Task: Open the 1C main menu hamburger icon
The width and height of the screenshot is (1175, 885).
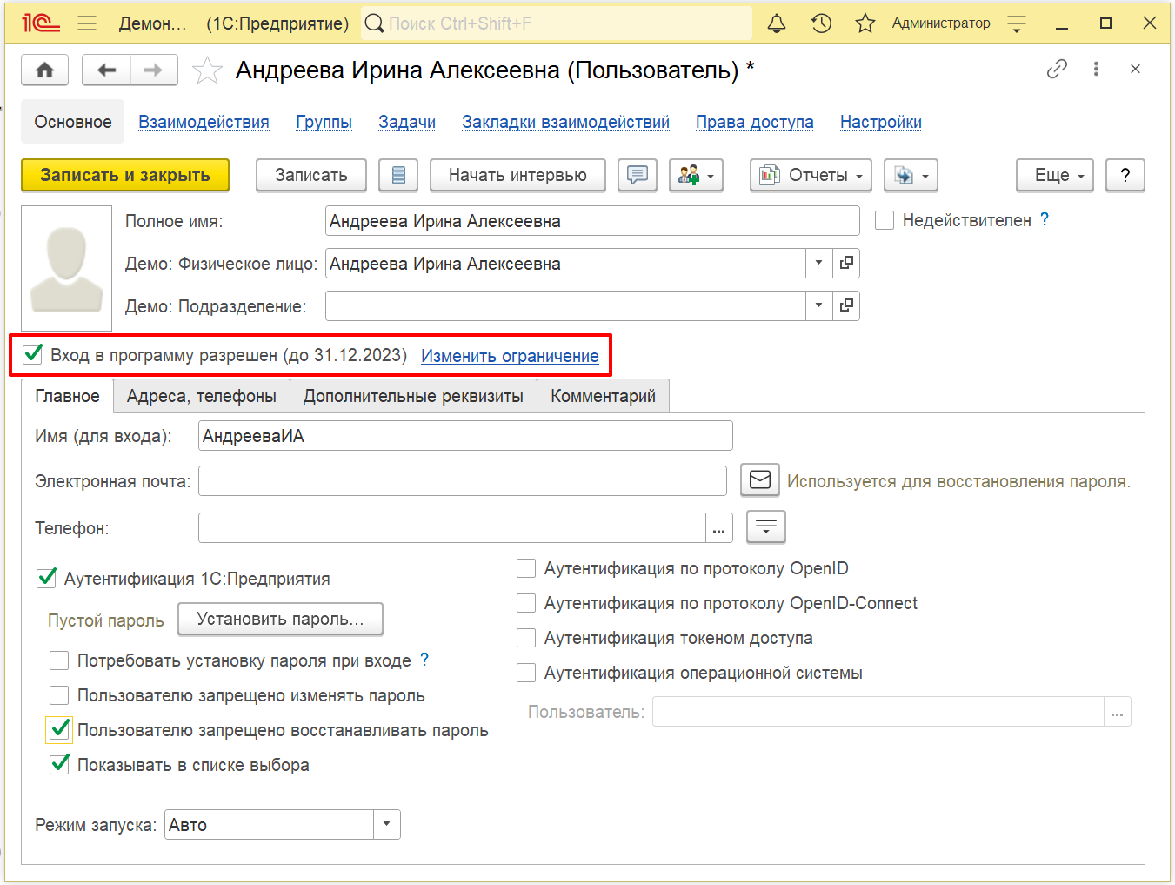Action: point(87,23)
